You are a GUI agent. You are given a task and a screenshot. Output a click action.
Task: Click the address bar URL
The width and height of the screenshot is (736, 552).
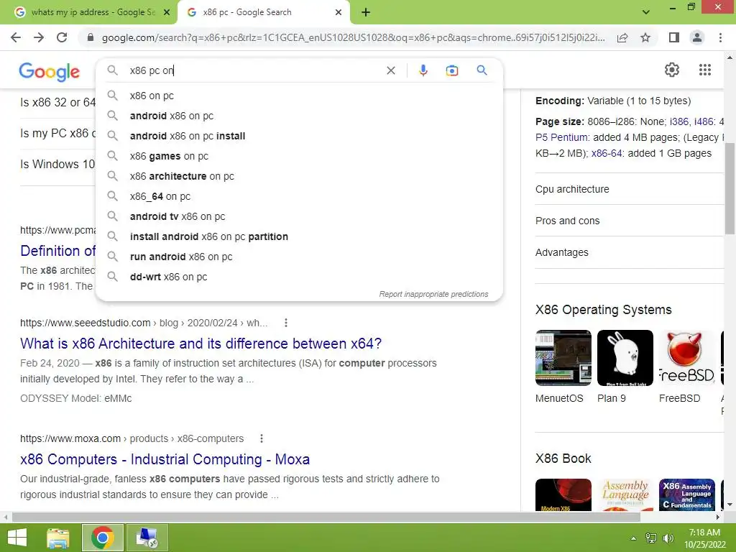353,37
